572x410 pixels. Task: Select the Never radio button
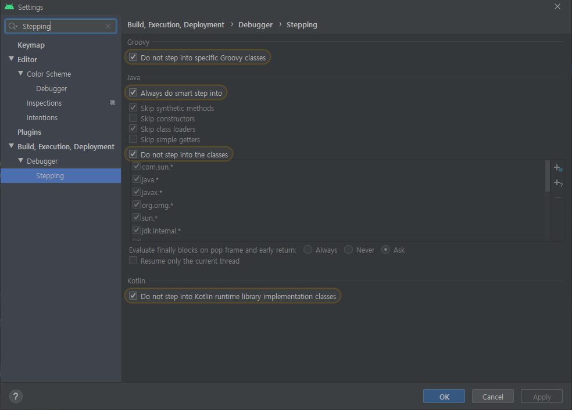(x=348, y=250)
